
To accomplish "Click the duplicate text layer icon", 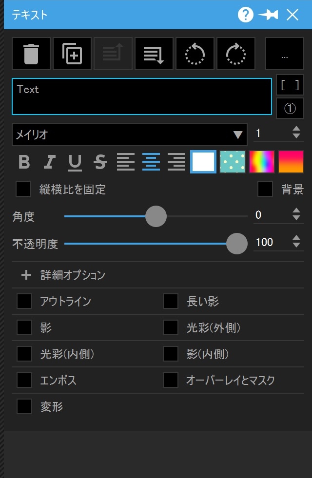I will (72, 54).
